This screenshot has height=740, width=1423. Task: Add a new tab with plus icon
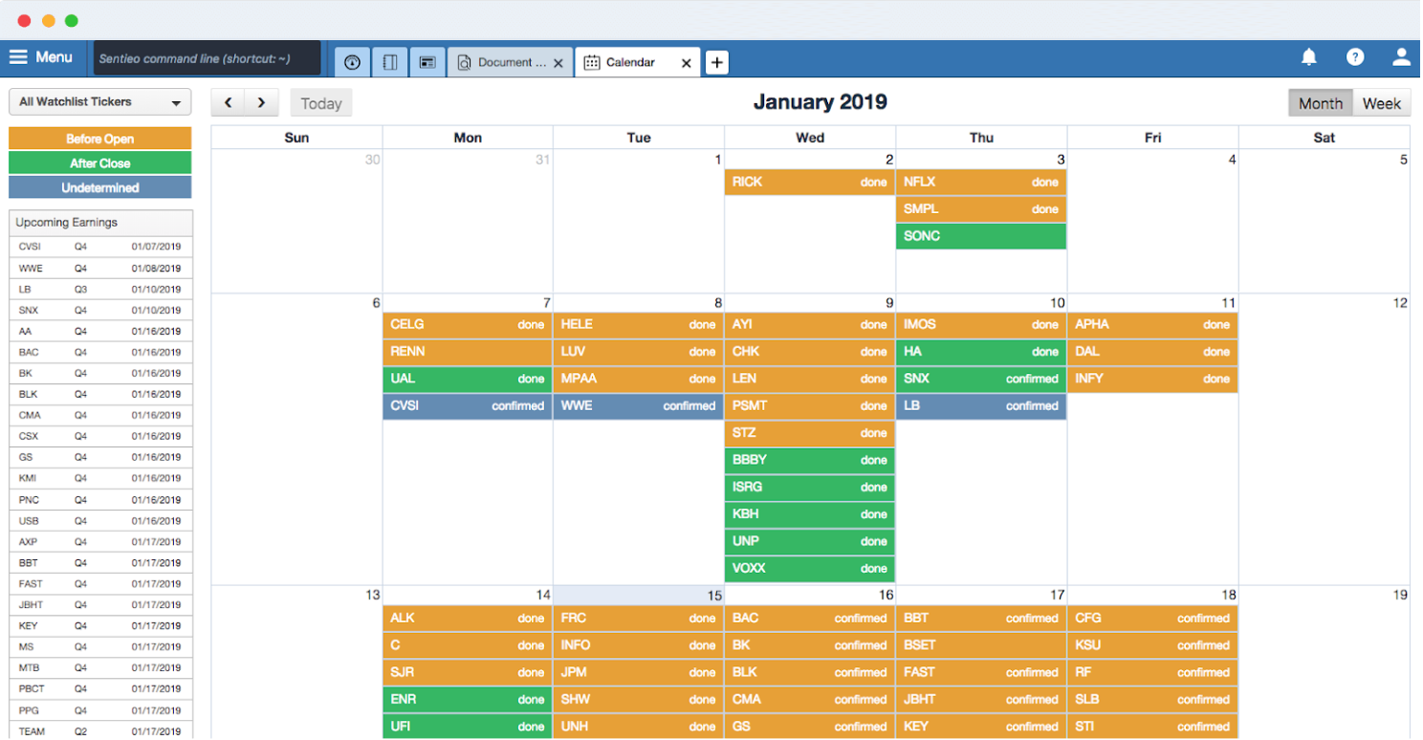[x=717, y=62]
